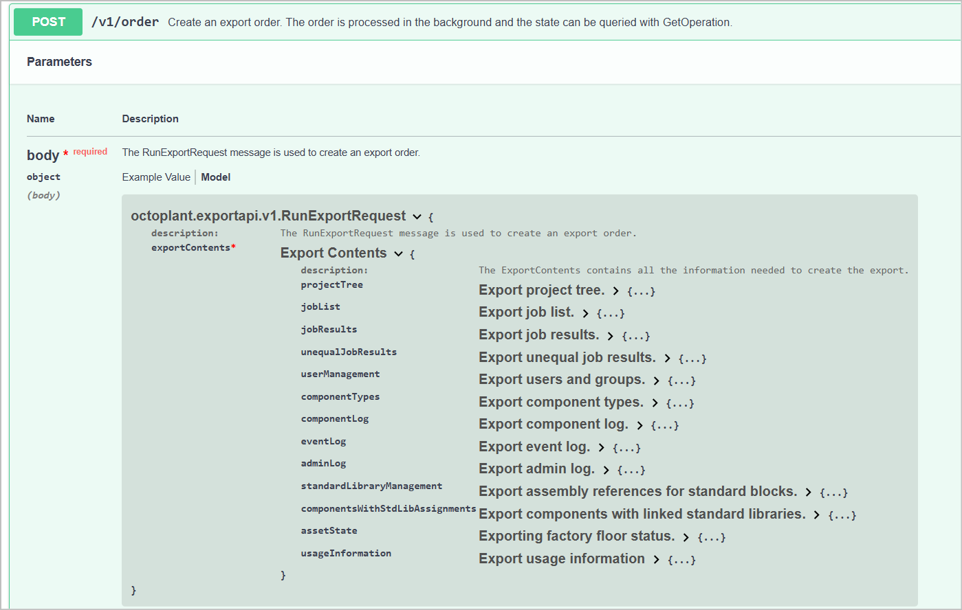Expand Export users and groups chevron
Viewport: 962px width, 610px height.
click(x=656, y=381)
